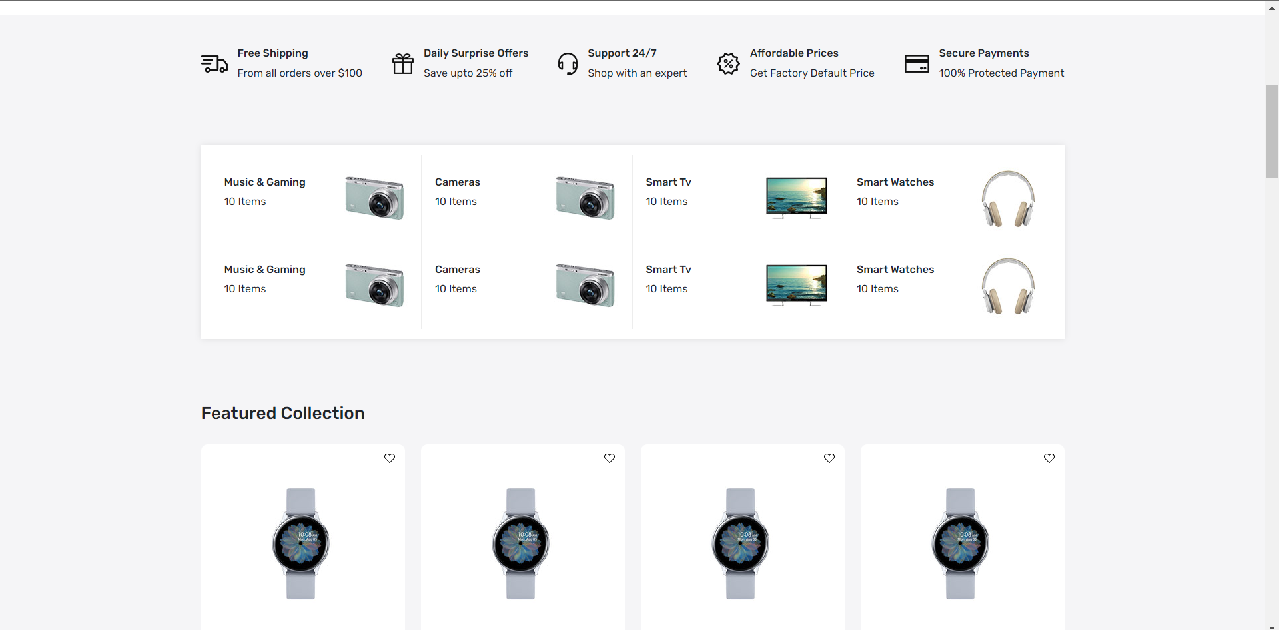The height and width of the screenshot is (630, 1279).
Task: Toggle the wishlist heart on the last watch
Action: 1049,458
